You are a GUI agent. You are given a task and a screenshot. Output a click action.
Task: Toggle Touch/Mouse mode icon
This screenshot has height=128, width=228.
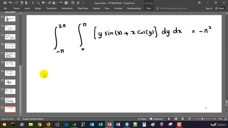coord(26,3)
